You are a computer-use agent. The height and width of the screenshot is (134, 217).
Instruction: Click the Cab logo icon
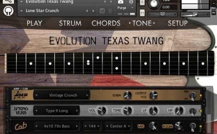[x=21, y=126]
